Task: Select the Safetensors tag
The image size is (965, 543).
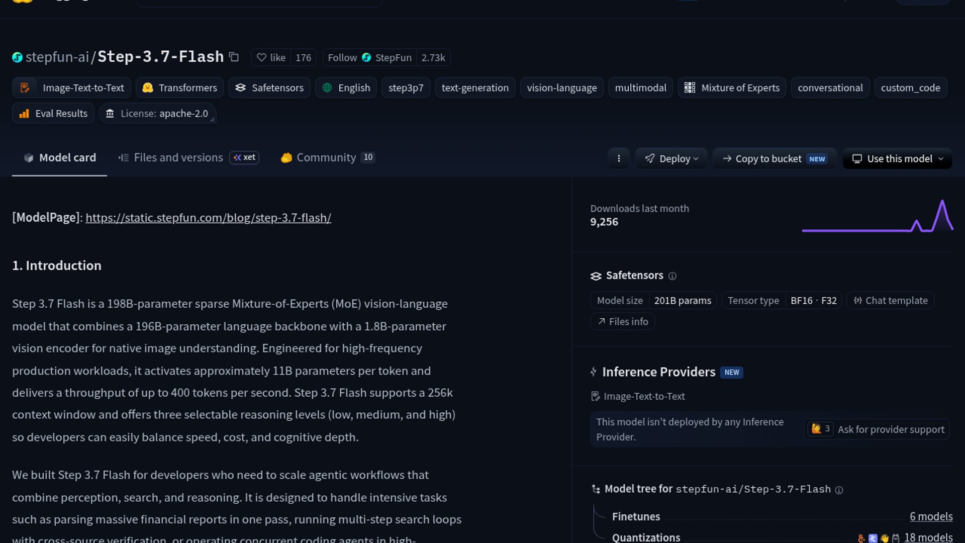Action: tap(269, 87)
